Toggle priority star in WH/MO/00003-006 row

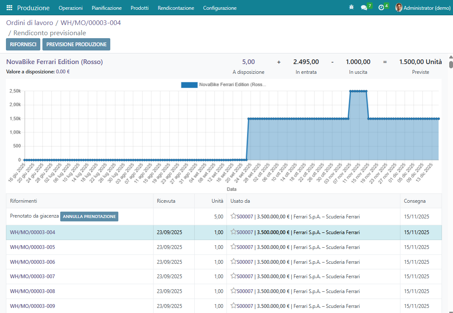(233, 262)
